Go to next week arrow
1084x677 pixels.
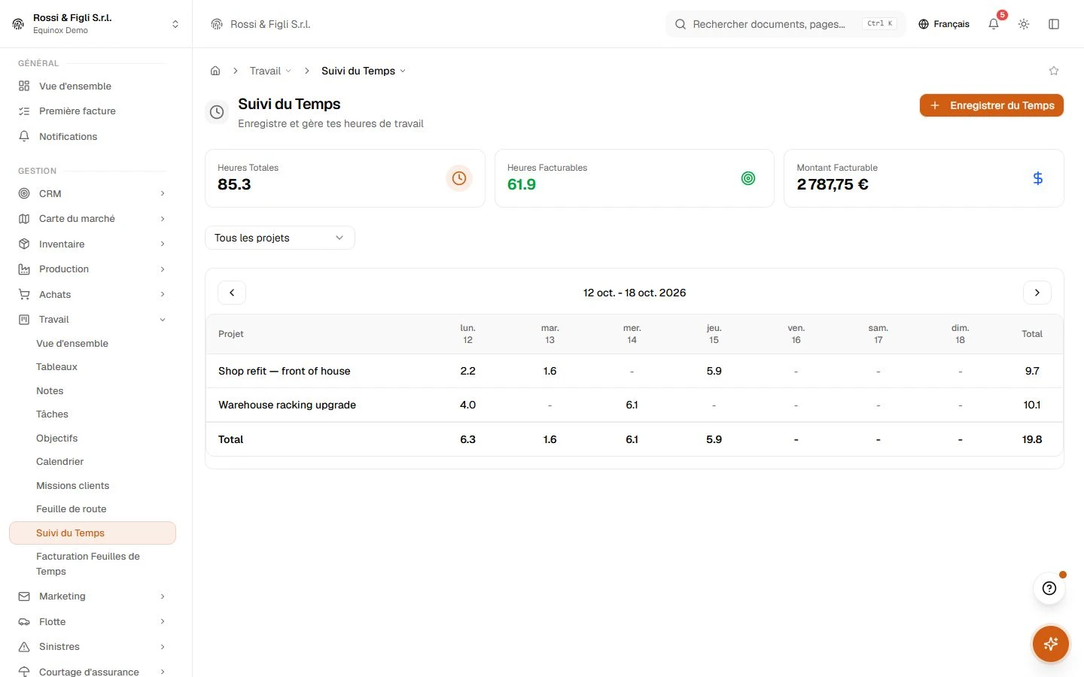click(1037, 293)
